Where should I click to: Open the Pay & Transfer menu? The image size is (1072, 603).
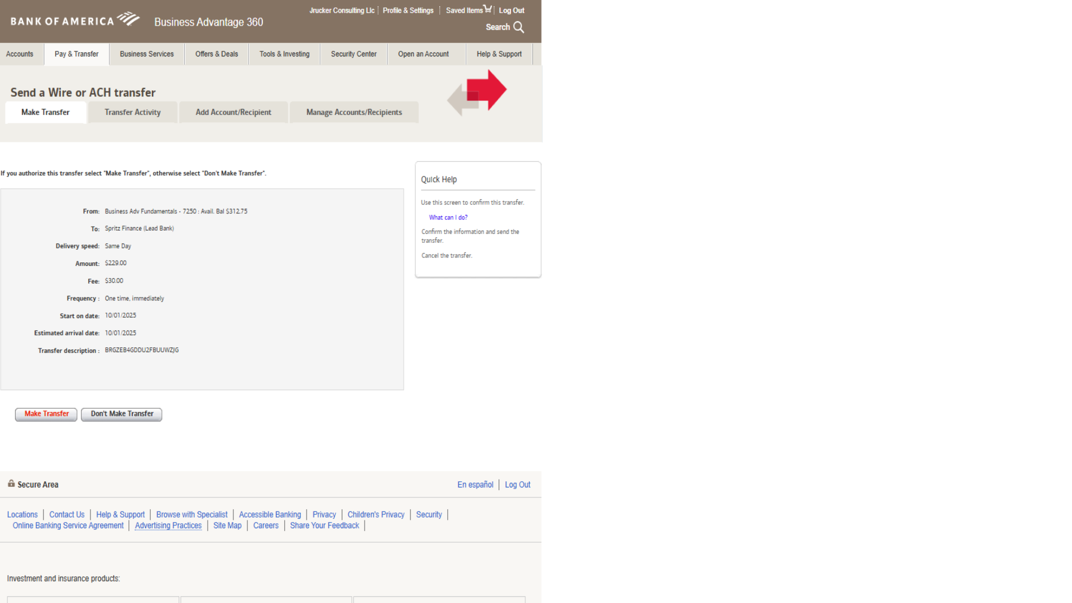pos(76,54)
